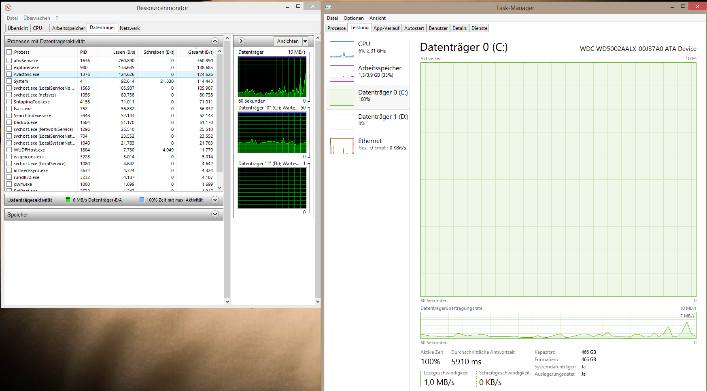Tick the AvastSvc.exe checkbox
Viewport: 707px width, 391px height.
coord(9,74)
